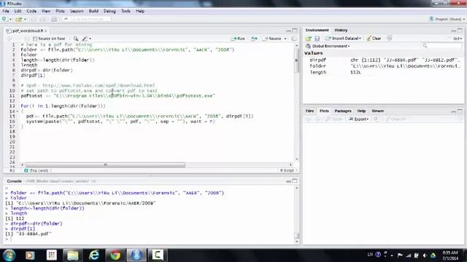Image resolution: width=467 pixels, height=262 pixels.
Task: Switch to the Packages tab
Action: (x=343, y=111)
